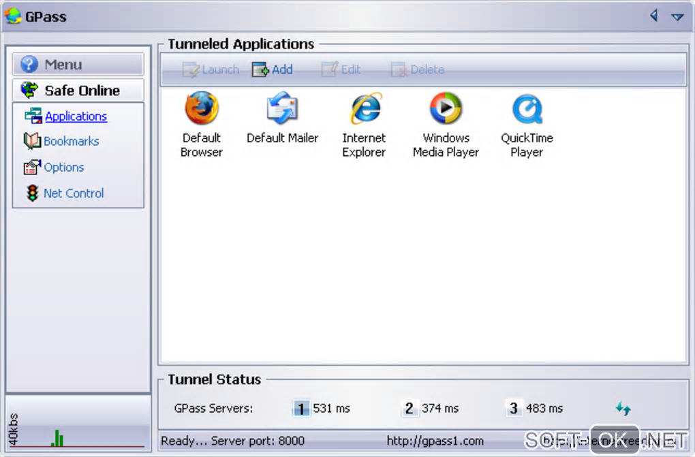This screenshot has height=457, width=695.
Task: Select the QuickTime Player icon
Action: tap(527, 110)
